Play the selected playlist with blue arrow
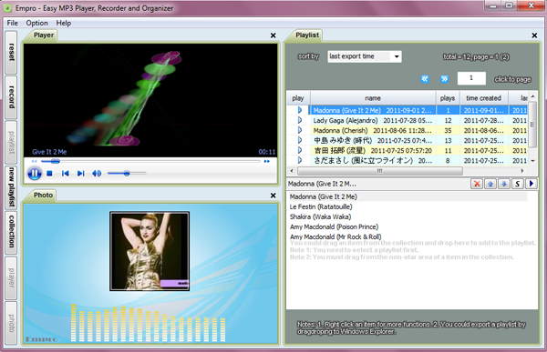 (x=531, y=184)
